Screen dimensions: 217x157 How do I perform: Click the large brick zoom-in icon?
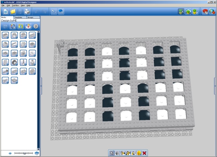[37, 153]
